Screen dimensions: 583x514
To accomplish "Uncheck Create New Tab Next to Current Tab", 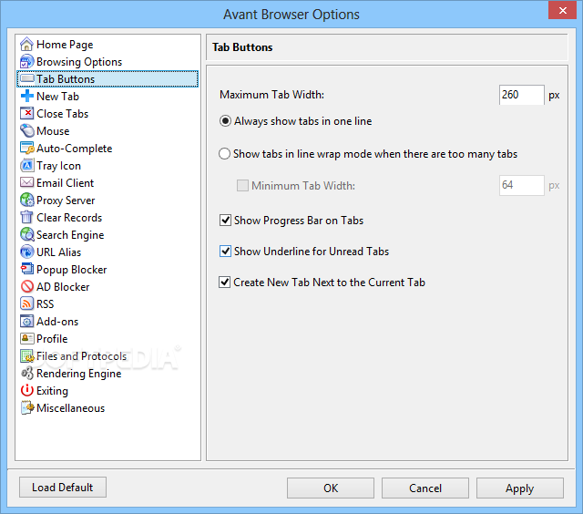I will point(225,282).
